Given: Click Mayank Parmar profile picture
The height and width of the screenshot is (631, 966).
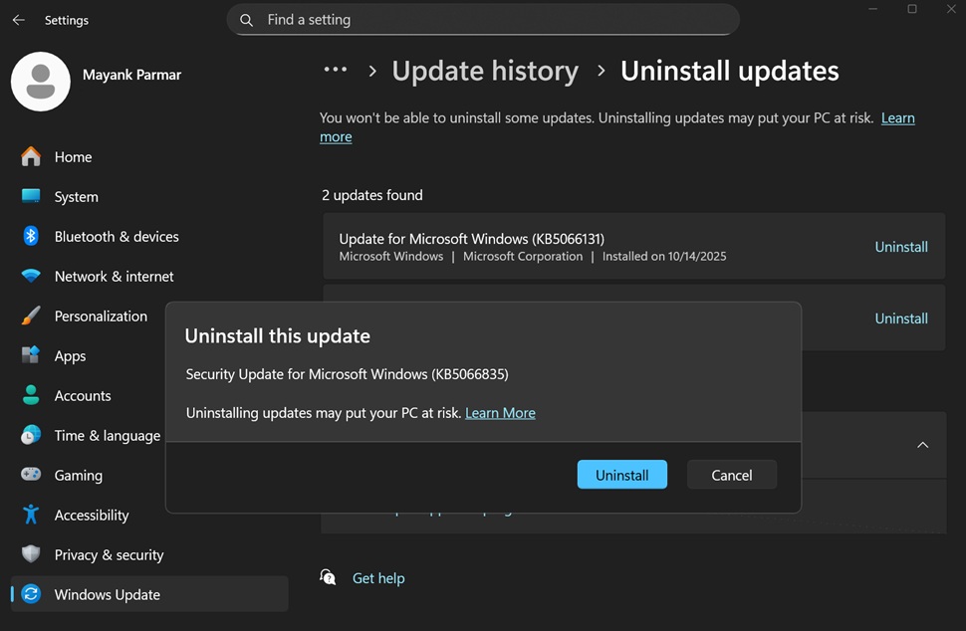Looking at the screenshot, I should tap(41, 82).
